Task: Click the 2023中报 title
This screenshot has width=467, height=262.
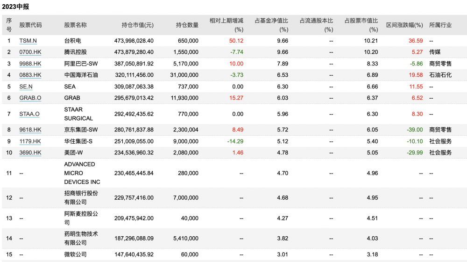Action: pyautogui.click(x=15, y=7)
